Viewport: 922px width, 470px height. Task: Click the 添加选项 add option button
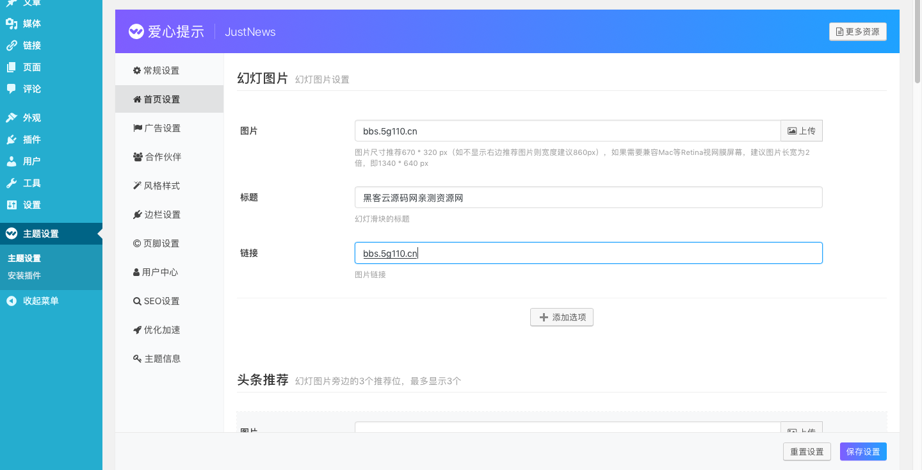click(562, 317)
